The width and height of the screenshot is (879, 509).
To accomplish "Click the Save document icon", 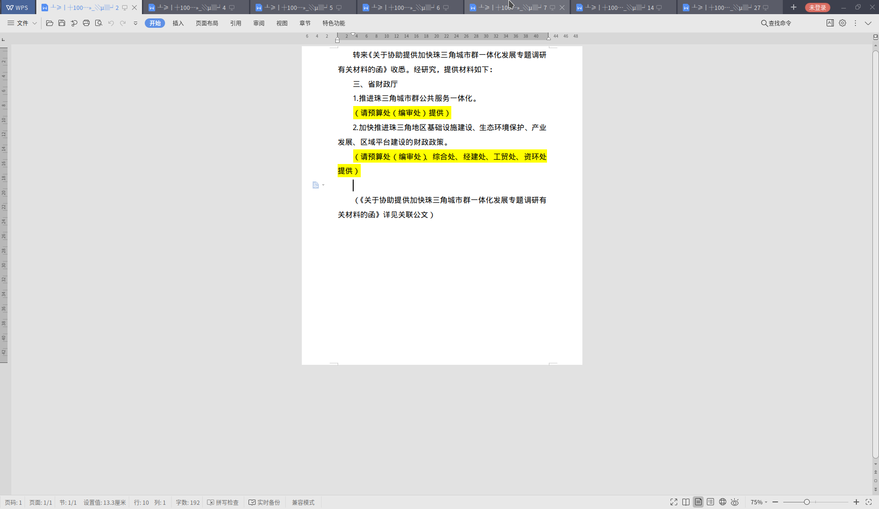I will [62, 23].
